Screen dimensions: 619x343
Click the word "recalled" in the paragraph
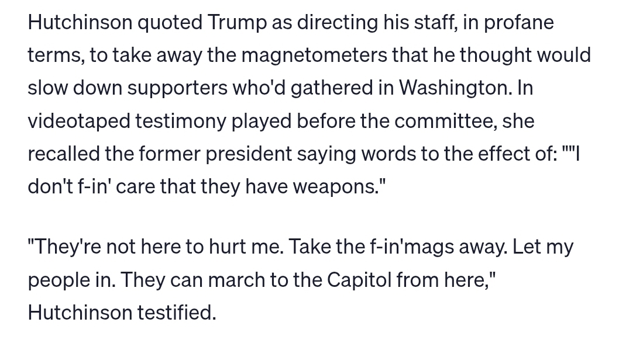click(63, 153)
